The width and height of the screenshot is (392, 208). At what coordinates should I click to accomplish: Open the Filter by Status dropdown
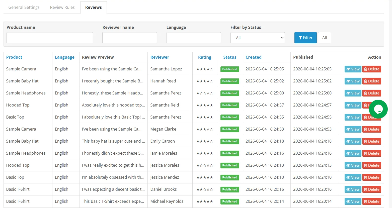pyautogui.click(x=258, y=38)
